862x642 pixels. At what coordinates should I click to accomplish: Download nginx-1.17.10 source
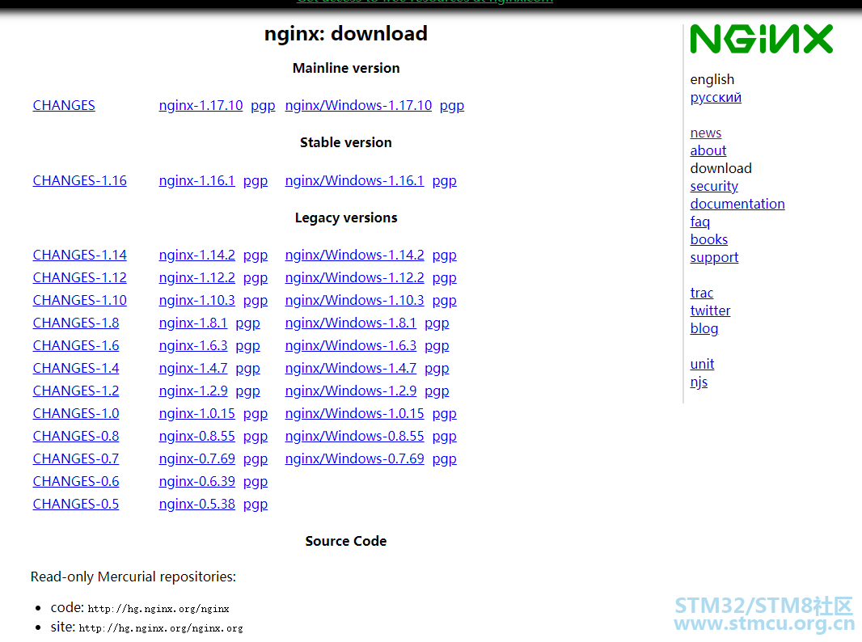point(201,106)
